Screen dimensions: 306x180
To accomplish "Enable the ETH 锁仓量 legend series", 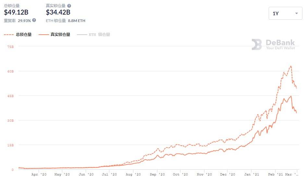I will click(99, 35).
